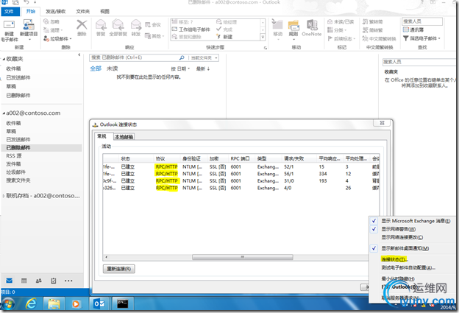Screen dimensions: 459x313
Task: Toggle 显示新邮件桌面通知 checkmark
Action: click(x=374, y=248)
